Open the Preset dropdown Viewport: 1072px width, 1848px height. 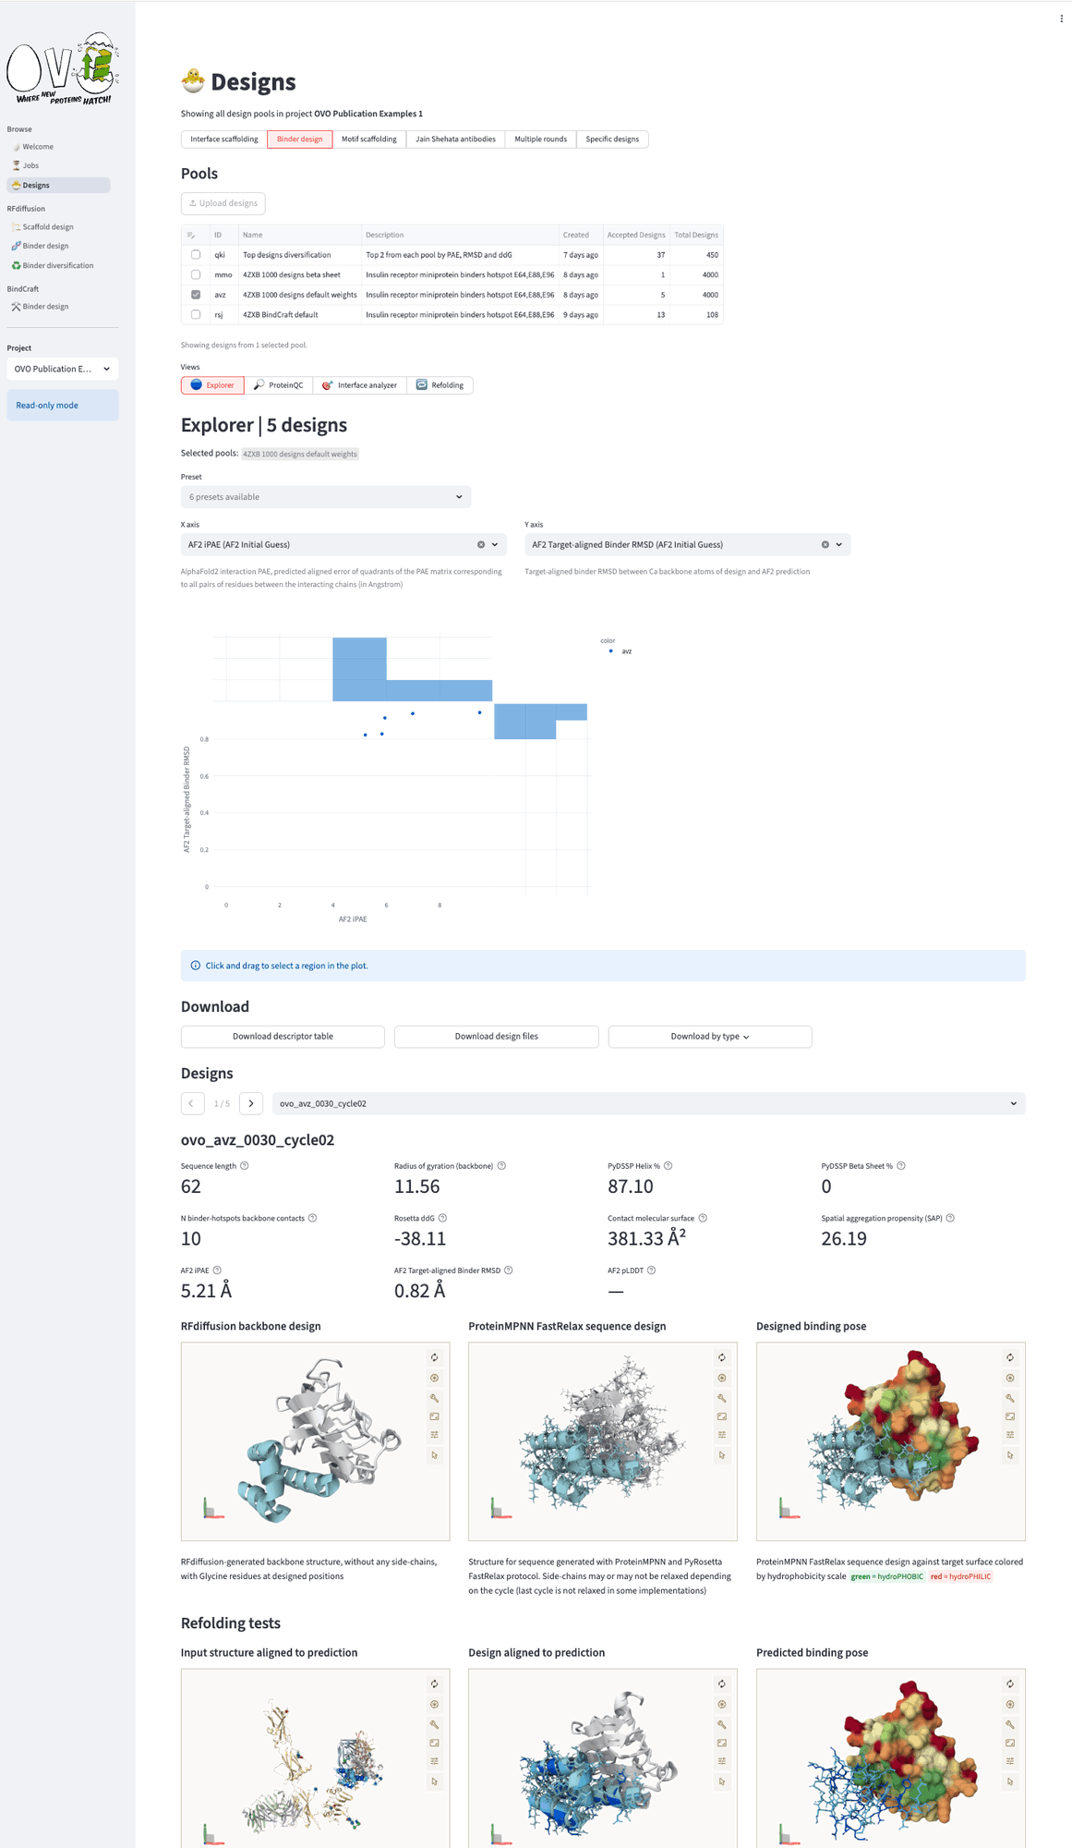(325, 497)
